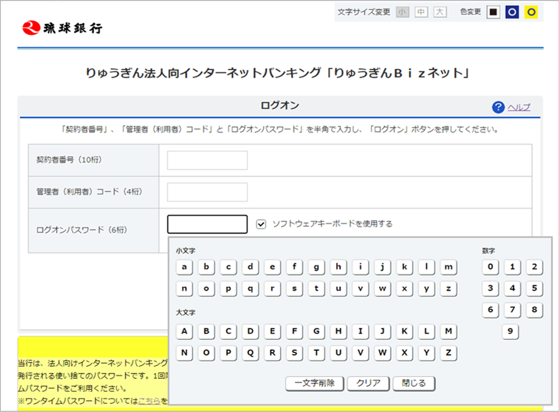Click 一文字削除 to delete one character
The image size is (559, 412).
[x=315, y=384]
